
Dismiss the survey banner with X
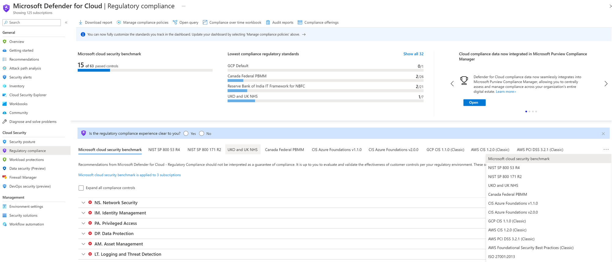coord(603,134)
